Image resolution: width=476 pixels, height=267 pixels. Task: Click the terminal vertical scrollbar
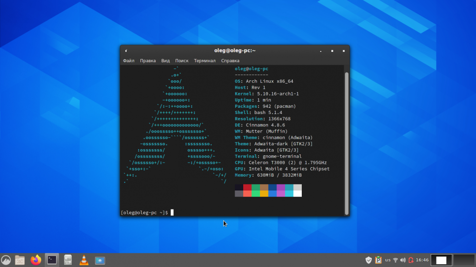pyautogui.click(x=347, y=143)
